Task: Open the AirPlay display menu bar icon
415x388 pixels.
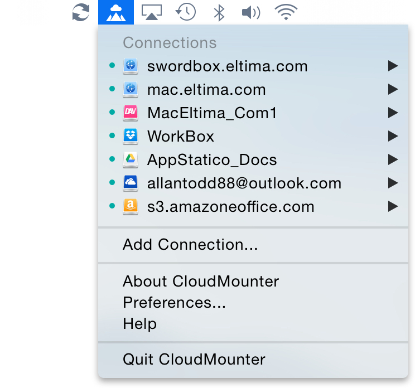Action: pos(152,12)
